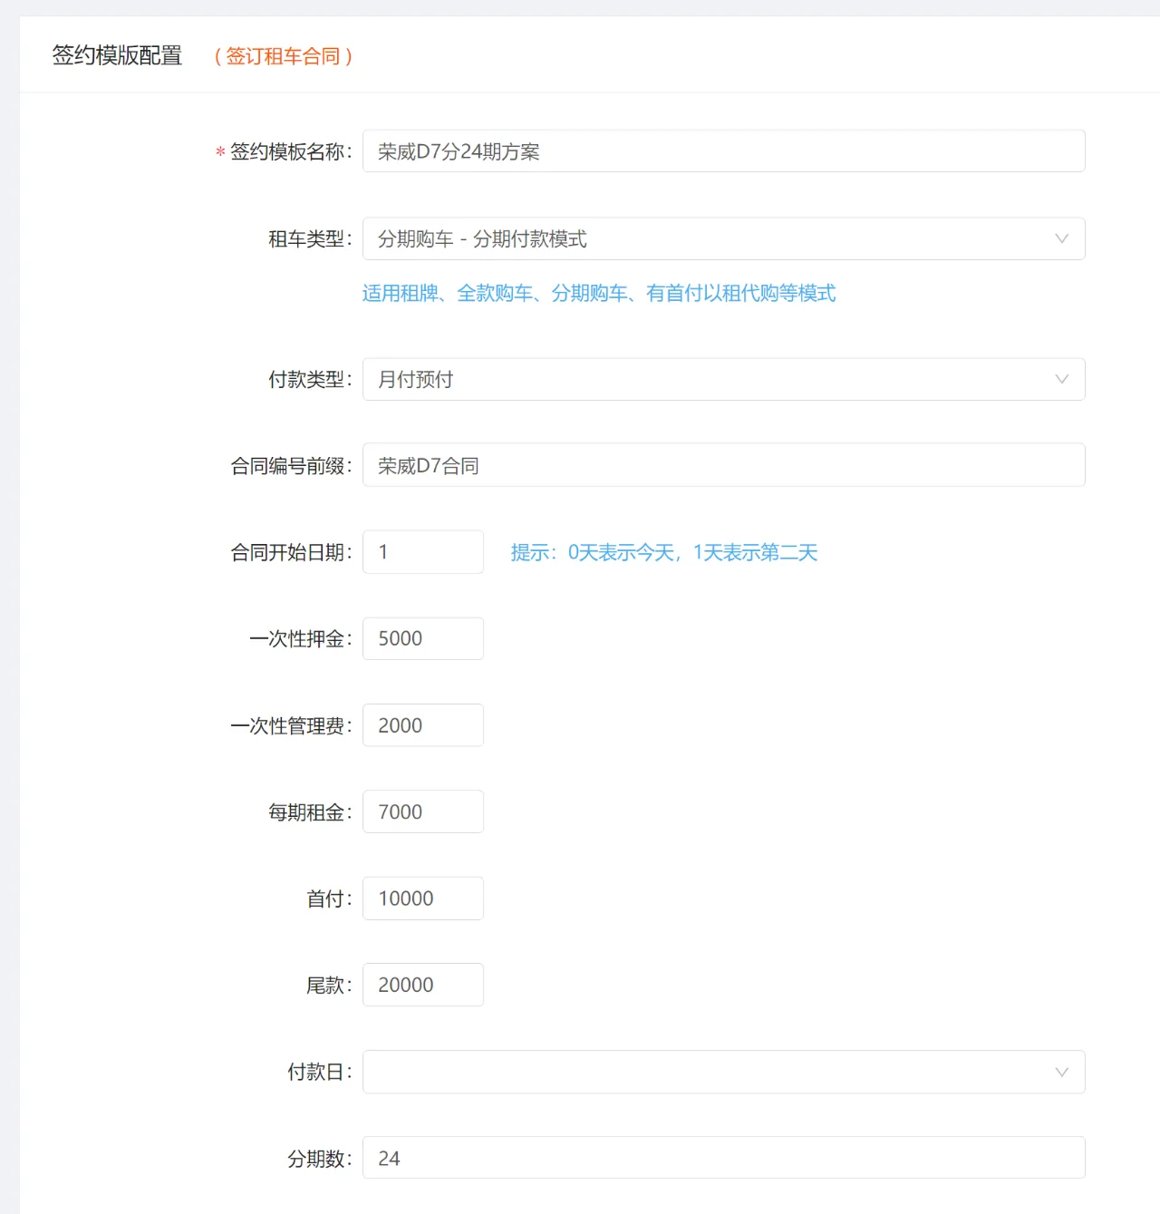Click the 首付 label
Image resolution: width=1160 pixels, height=1214 pixels.
point(328,898)
